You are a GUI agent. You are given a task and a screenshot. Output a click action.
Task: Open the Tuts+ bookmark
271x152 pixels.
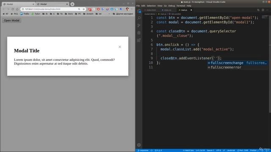pos(36,14)
